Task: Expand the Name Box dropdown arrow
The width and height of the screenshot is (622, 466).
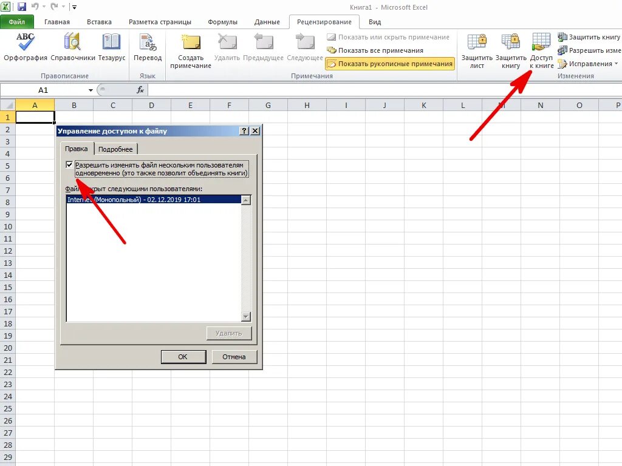Action: (91, 90)
